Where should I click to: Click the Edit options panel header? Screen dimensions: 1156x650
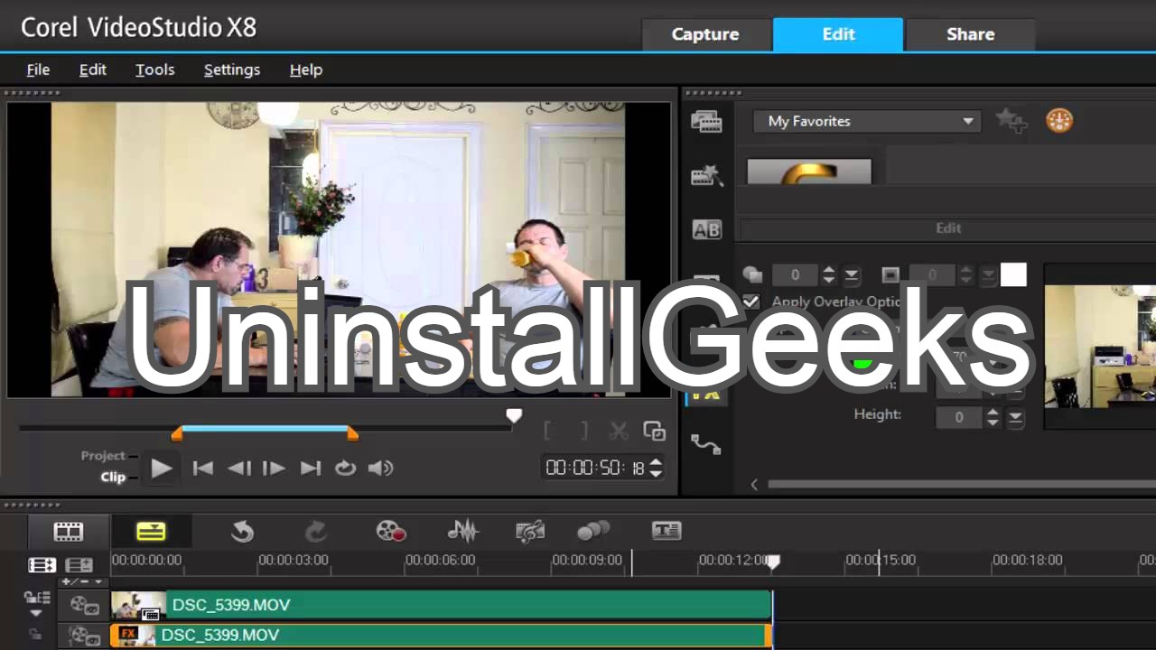coord(947,228)
